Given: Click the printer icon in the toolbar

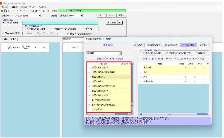Looking at the screenshot, I should [x=2, y=11].
